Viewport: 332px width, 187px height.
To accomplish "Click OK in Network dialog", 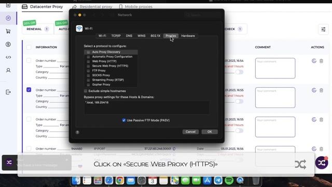I will [210, 131].
